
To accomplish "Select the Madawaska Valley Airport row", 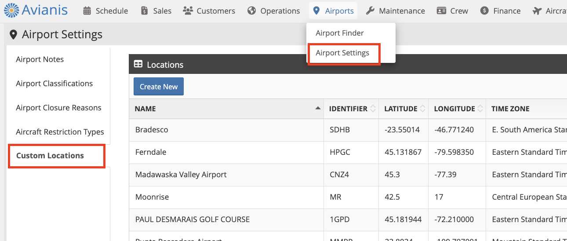I will [x=181, y=175].
